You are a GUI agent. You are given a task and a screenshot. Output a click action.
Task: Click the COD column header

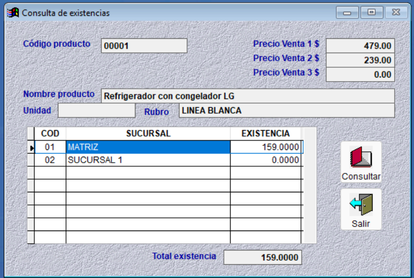[50, 134]
